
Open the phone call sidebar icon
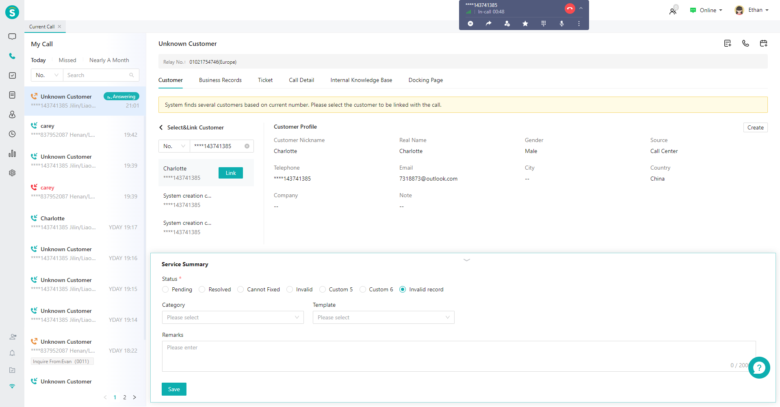pyautogui.click(x=12, y=56)
